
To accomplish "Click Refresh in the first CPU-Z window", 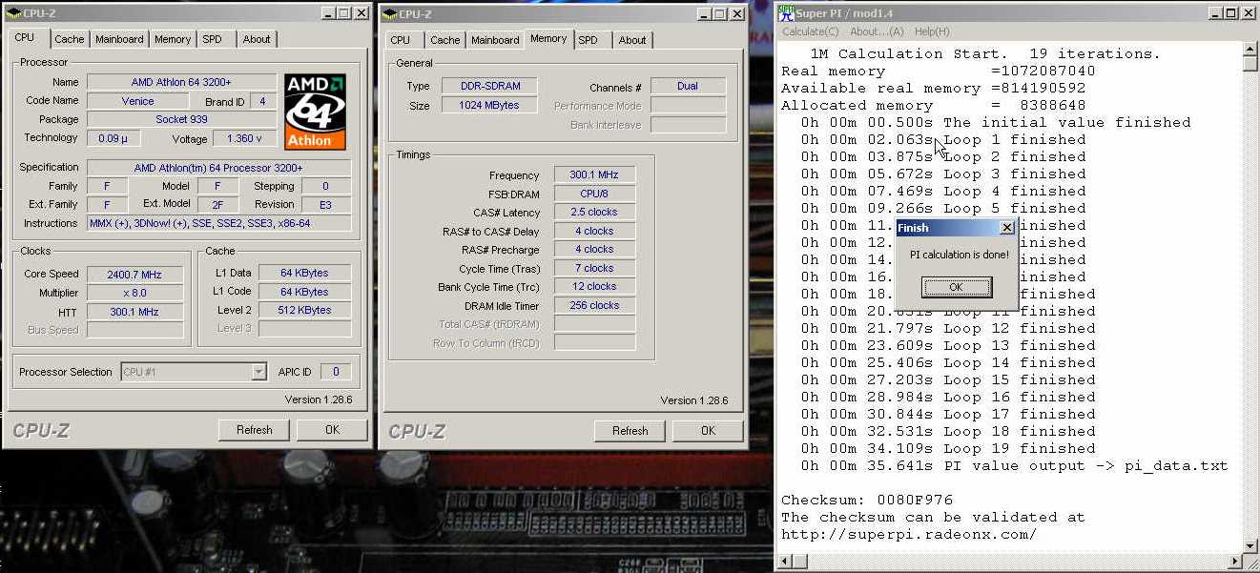I will pos(255,430).
